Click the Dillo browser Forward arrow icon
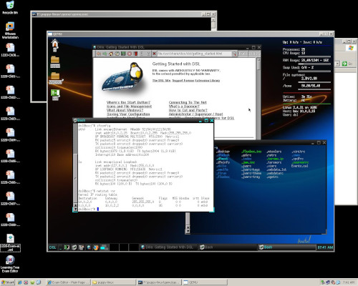Screen dimensions: 358x286 coord(105,54)
